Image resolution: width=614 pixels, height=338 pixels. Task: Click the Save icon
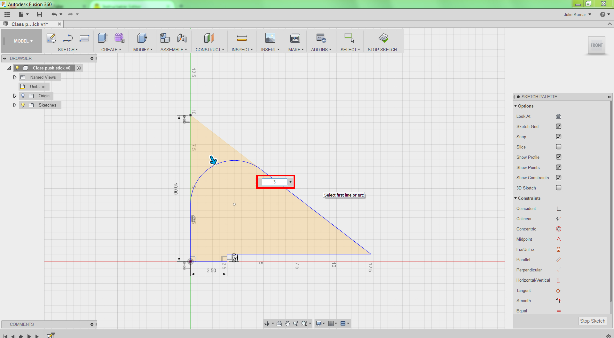pyautogui.click(x=40, y=14)
